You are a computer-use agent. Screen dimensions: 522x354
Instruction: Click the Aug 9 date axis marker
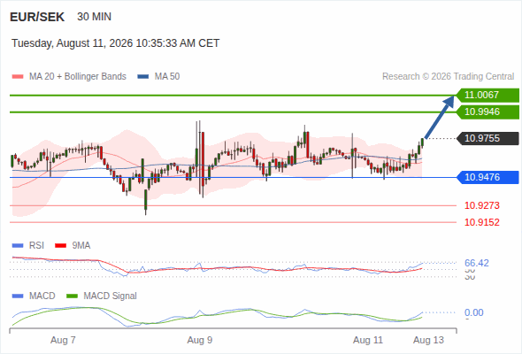pos(200,340)
